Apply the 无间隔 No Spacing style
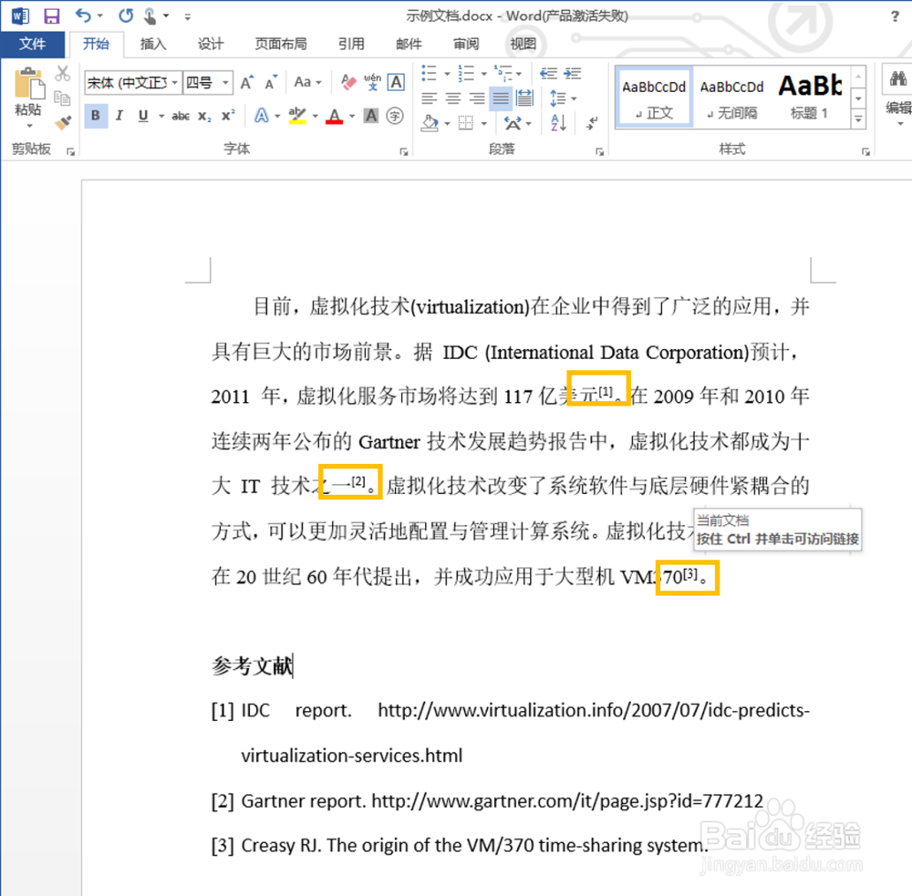This screenshot has width=912, height=896. (731, 98)
